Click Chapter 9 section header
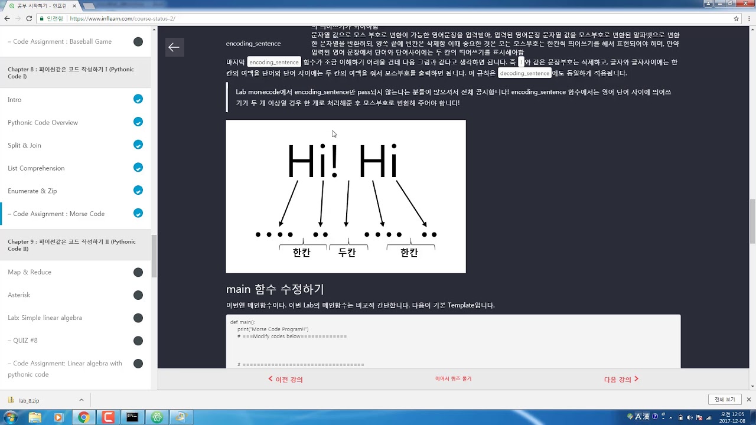756x425 pixels. point(75,245)
